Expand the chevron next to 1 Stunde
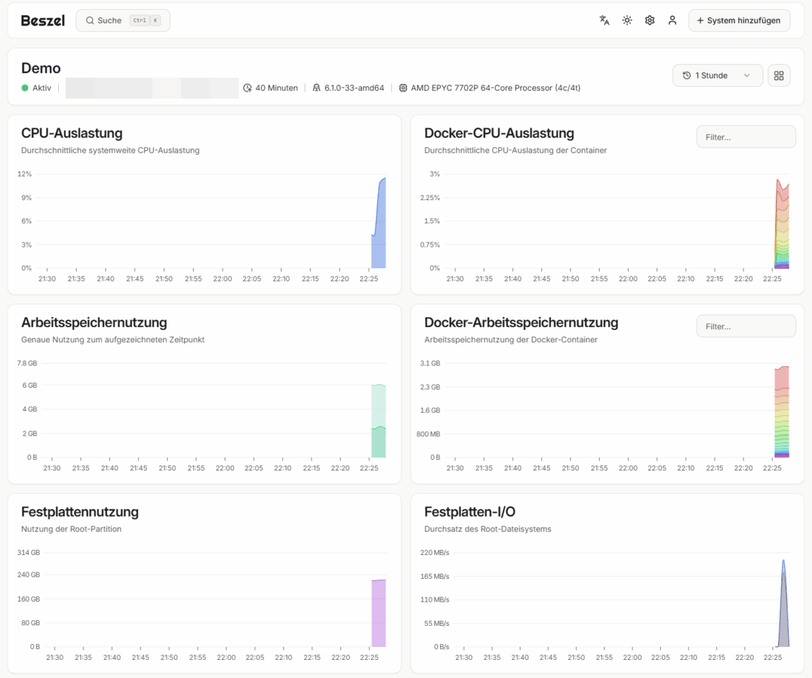812x678 pixels. pos(747,75)
